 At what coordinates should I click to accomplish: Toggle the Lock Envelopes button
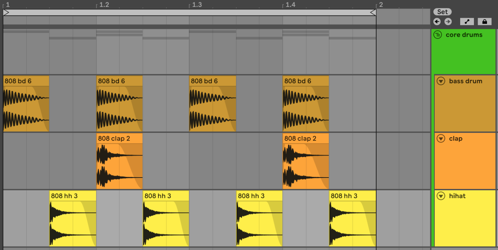pyautogui.click(x=484, y=22)
